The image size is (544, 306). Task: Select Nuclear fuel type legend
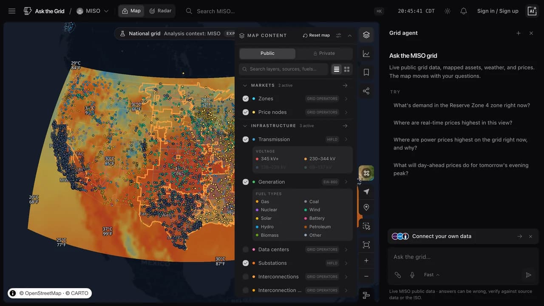point(266,210)
